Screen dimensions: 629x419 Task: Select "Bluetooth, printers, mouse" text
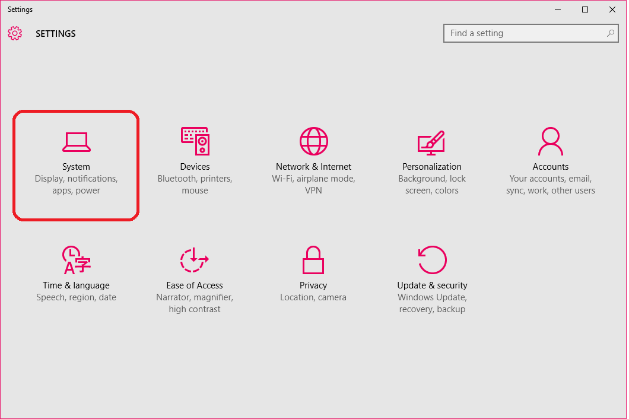[x=195, y=184]
